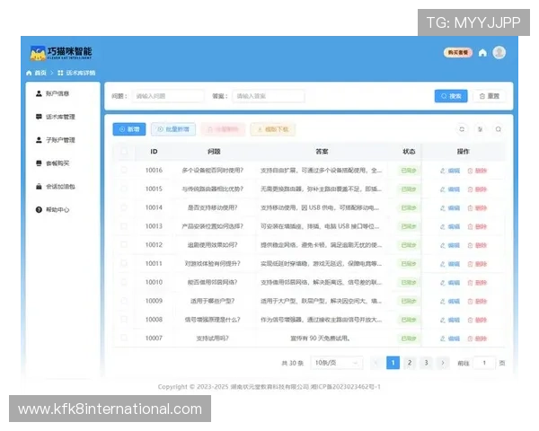Edit the entry with ID 10010

[x=450, y=283]
